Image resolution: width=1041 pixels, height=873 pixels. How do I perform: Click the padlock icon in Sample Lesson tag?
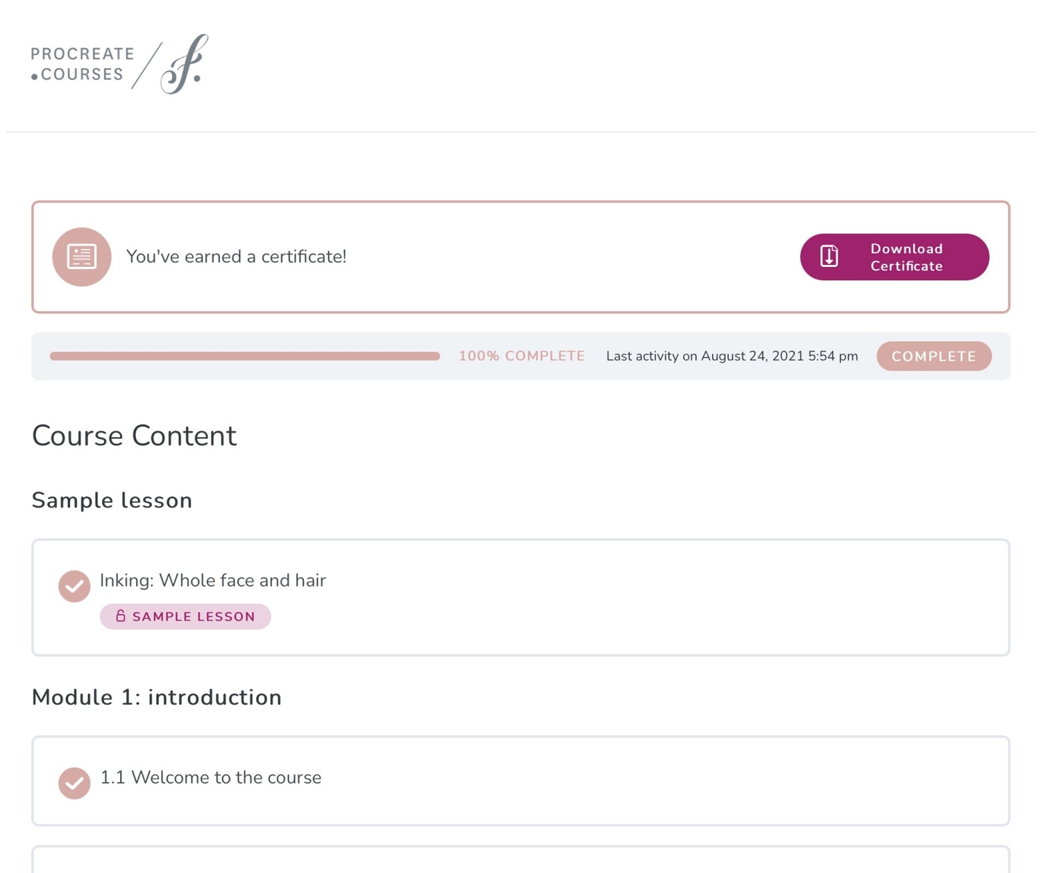(x=120, y=616)
